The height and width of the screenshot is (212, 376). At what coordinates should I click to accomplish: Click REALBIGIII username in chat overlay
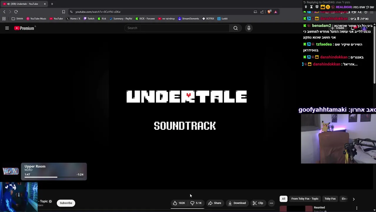coord(344,7)
